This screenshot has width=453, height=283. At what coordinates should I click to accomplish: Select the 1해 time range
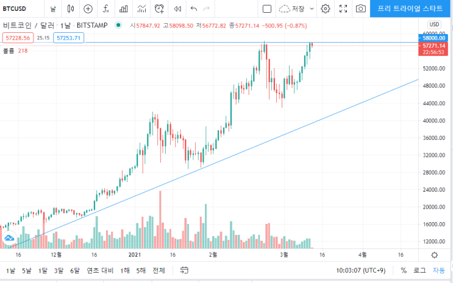click(125, 271)
